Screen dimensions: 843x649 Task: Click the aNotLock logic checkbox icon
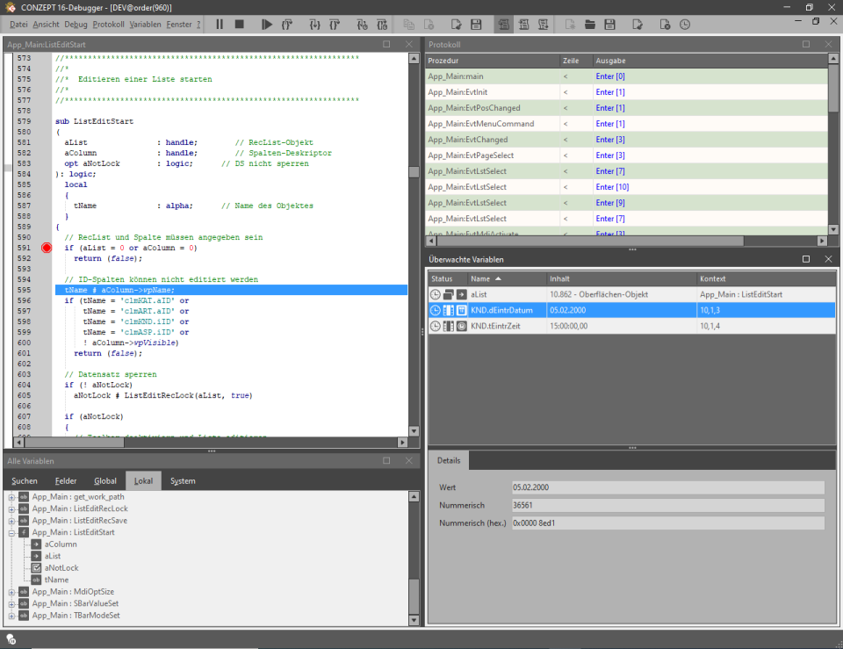pos(36,568)
